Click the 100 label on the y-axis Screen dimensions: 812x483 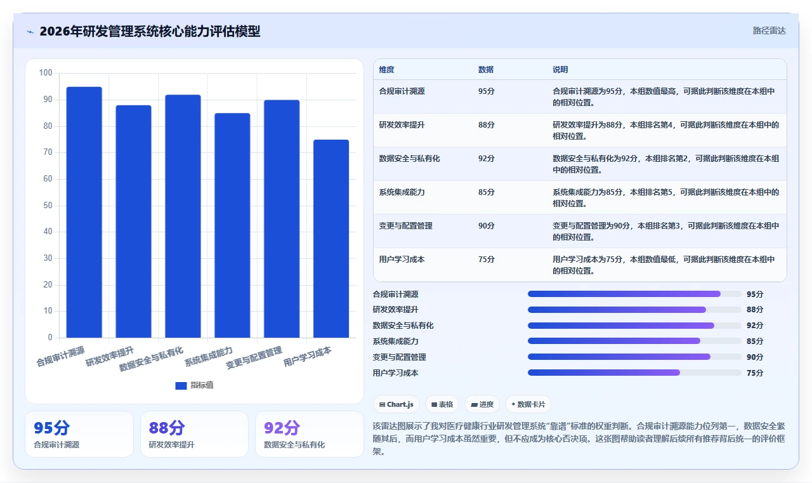click(x=46, y=73)
